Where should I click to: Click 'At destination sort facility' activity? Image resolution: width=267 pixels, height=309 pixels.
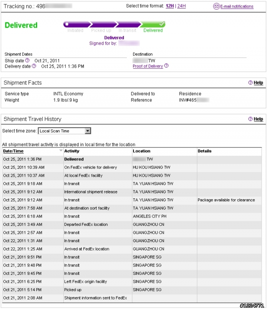87,208
